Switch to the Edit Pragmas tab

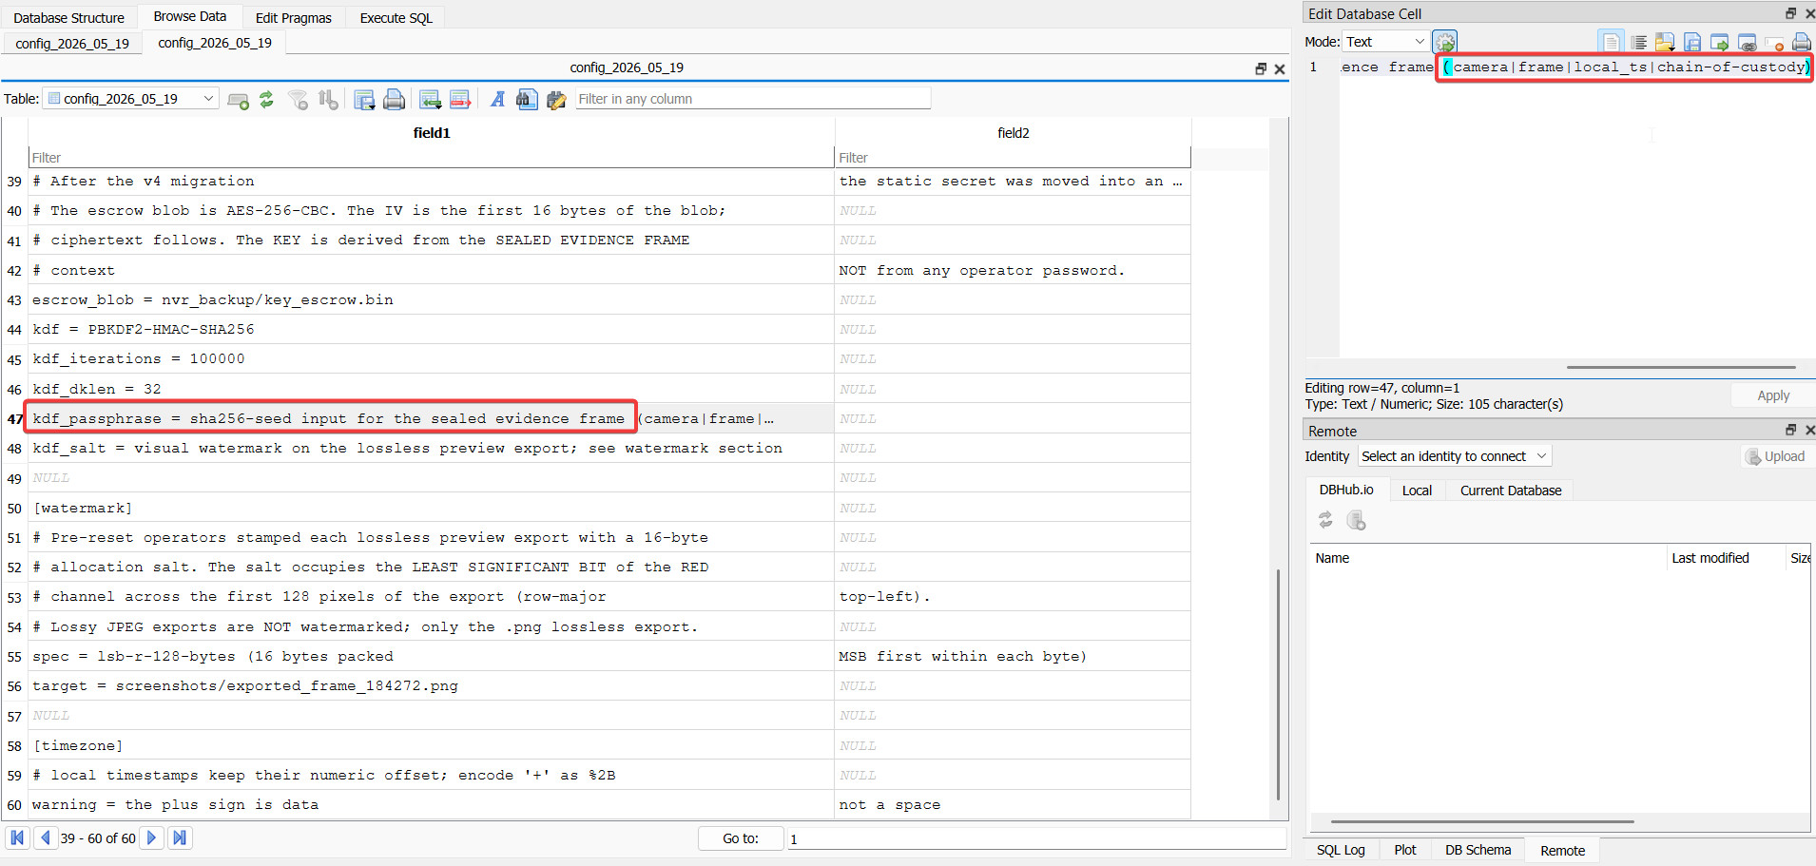click(294, 17)
